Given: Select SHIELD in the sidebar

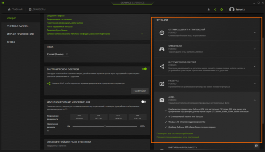Looking at the screenshot, I should (11, 42).
